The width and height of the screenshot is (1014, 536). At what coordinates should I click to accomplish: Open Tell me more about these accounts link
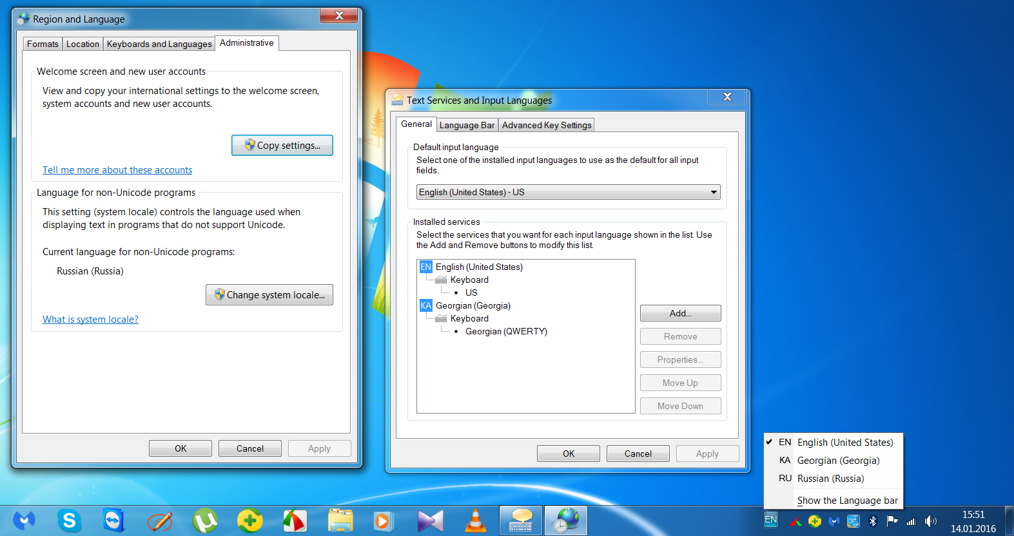tap(117, 170)
